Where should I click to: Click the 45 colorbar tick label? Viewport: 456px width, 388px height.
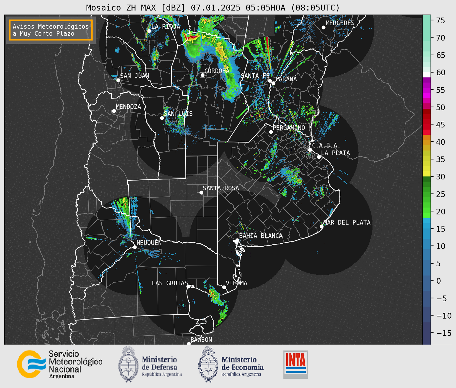440,125
